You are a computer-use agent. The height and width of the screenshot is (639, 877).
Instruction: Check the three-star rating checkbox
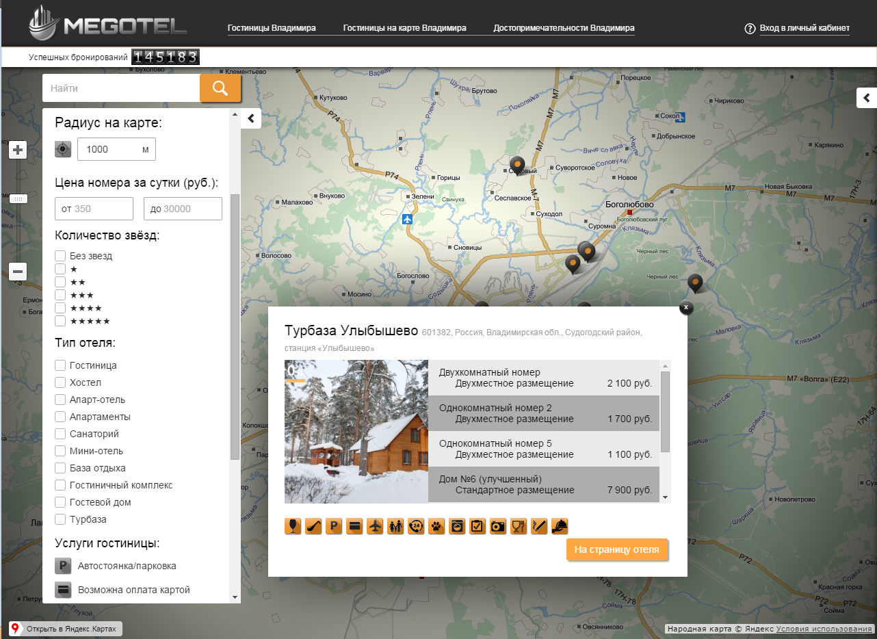coord(60,295)
